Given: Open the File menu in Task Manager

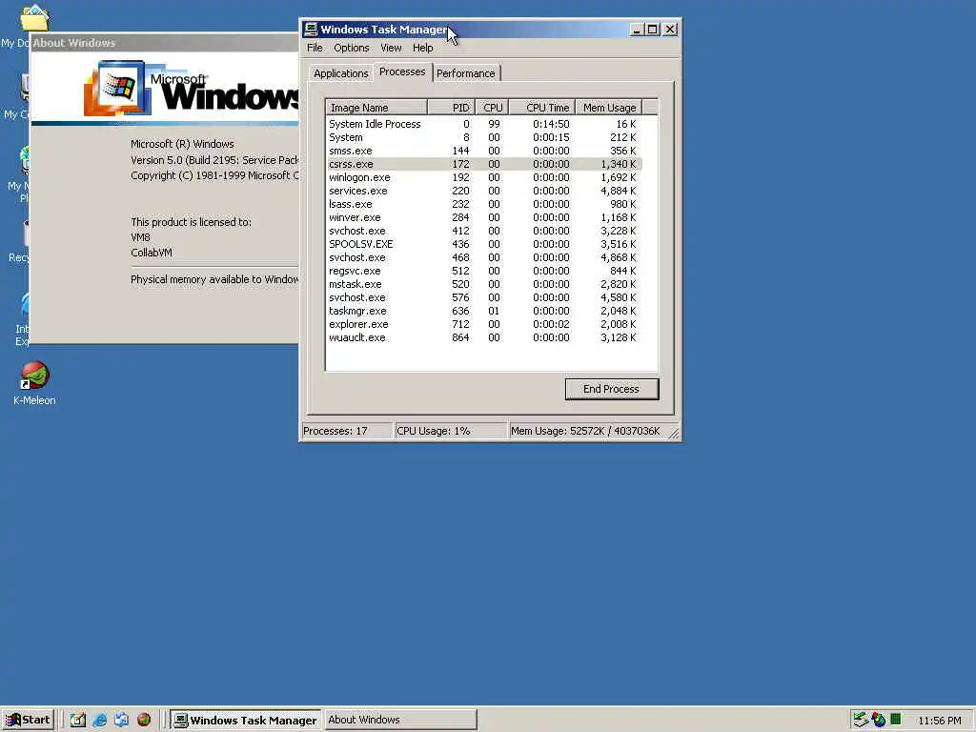Looking at the screenshot, I should [315, 48].
